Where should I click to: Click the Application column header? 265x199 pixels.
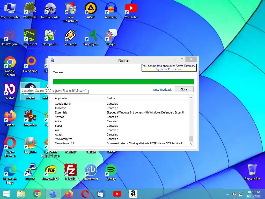pyautogui.click(x=79, y=98)
